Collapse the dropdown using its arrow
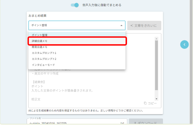The image size is (193, 125). (121, 25)
